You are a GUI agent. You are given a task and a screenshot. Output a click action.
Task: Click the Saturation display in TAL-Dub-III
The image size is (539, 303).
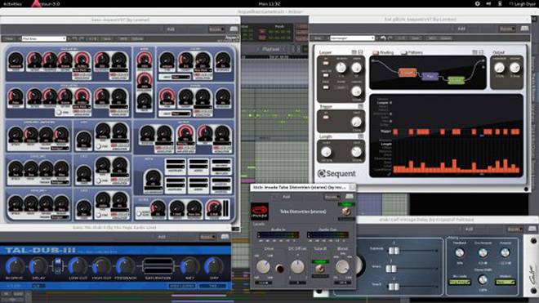point(158,266)
